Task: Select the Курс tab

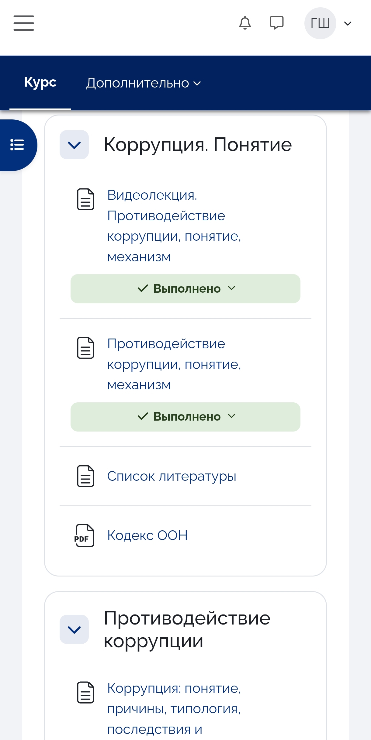Action: coord(40,82)
